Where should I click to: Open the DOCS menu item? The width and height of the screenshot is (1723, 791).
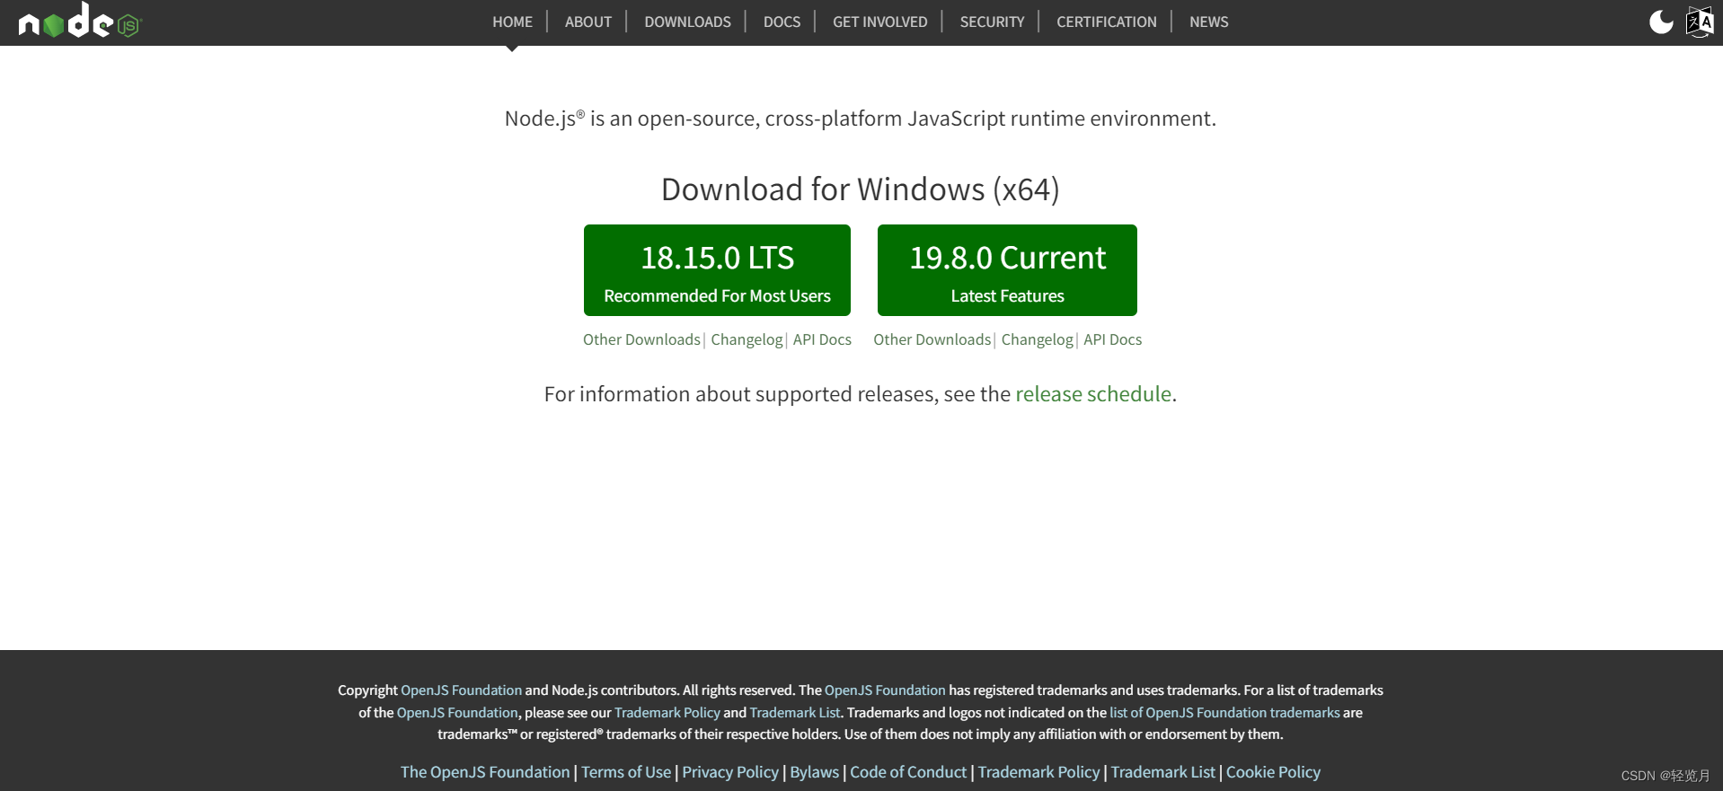(782, 22)
